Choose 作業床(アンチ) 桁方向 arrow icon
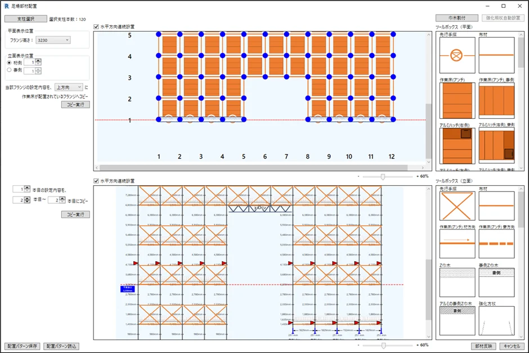This screenshot has width=529, height=353. 457,244
